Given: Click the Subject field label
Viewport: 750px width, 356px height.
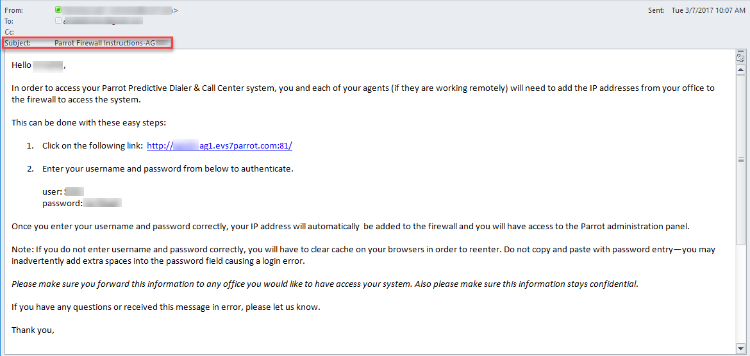Looking at the screenshot, I should coord(18,43).
